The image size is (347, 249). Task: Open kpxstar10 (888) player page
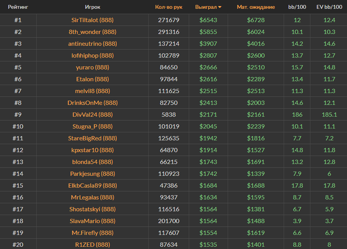pos(92,150)
